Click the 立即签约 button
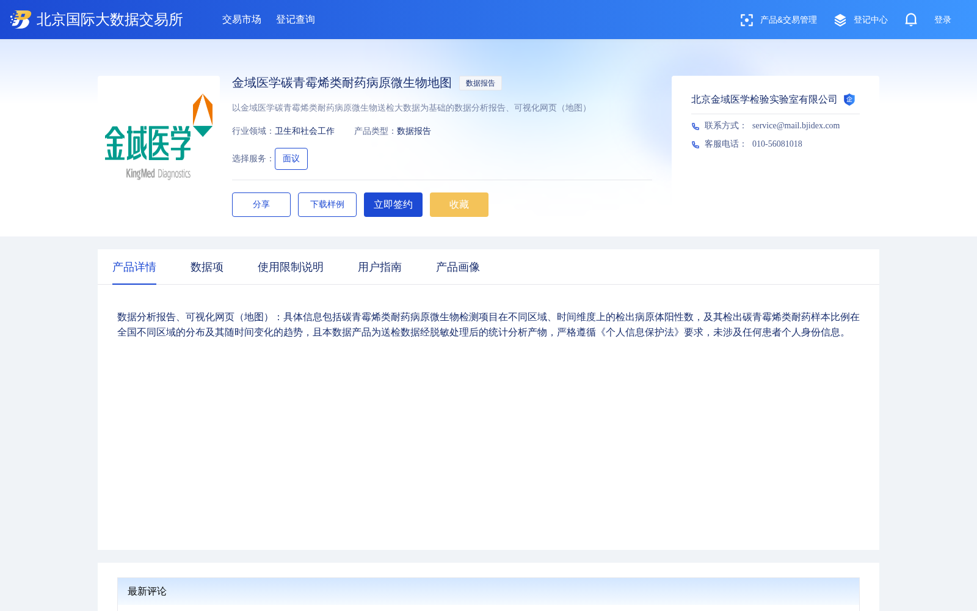Viewport: 977px width, 611px height. tap(393, 205)
